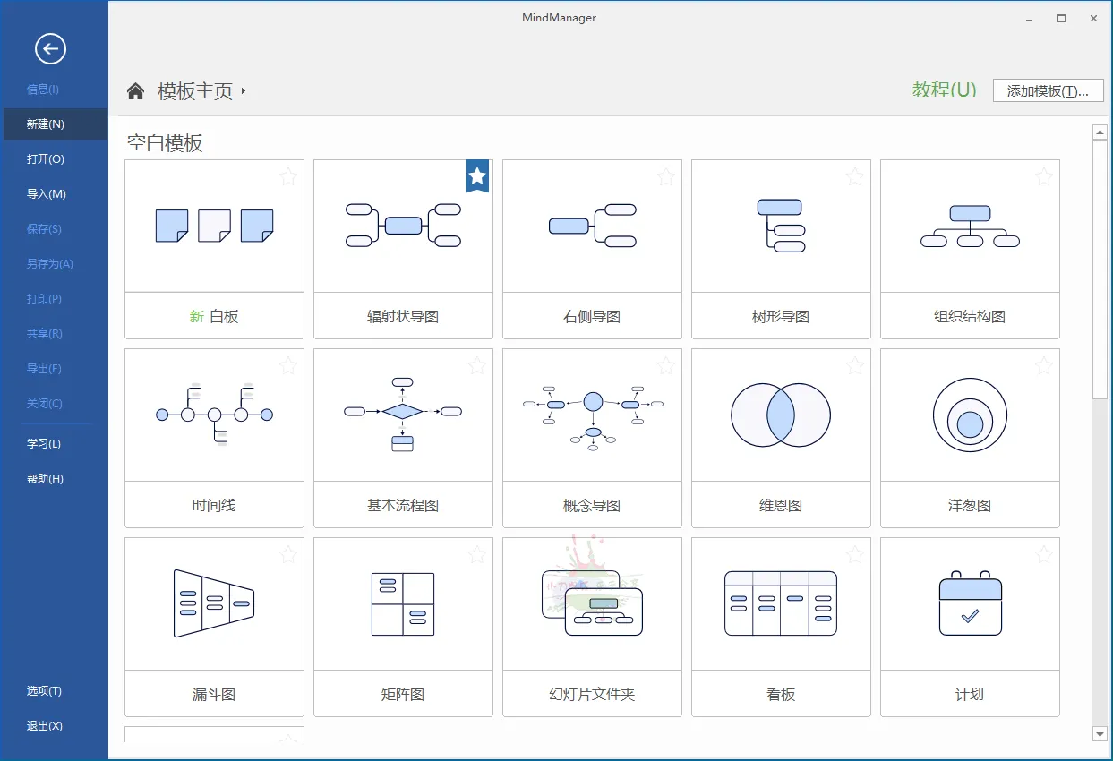Click the scrollbar down arrow
Viewport: 1113px width, 761px height.
(x=1101, y=734)
